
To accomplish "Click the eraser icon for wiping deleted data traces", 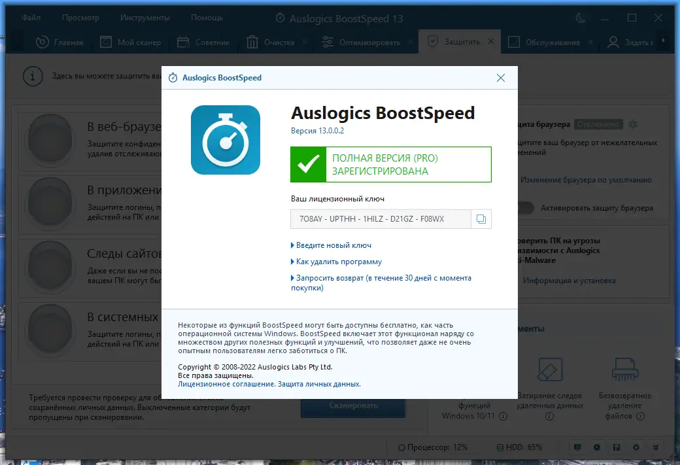I will point(549,370).
